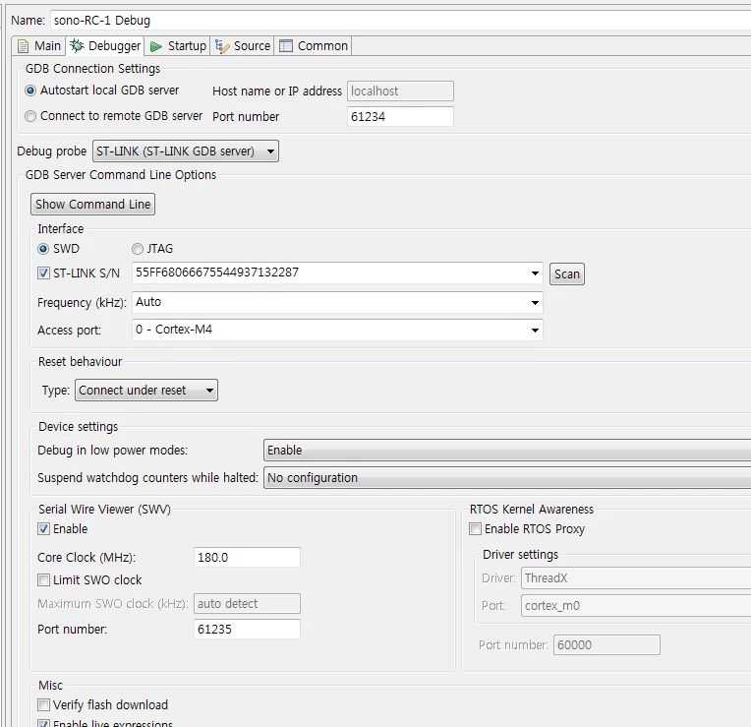Click the 'GDB Connection Settings' group label
Viewport: 751px width, 727px height.
point(93,69)
